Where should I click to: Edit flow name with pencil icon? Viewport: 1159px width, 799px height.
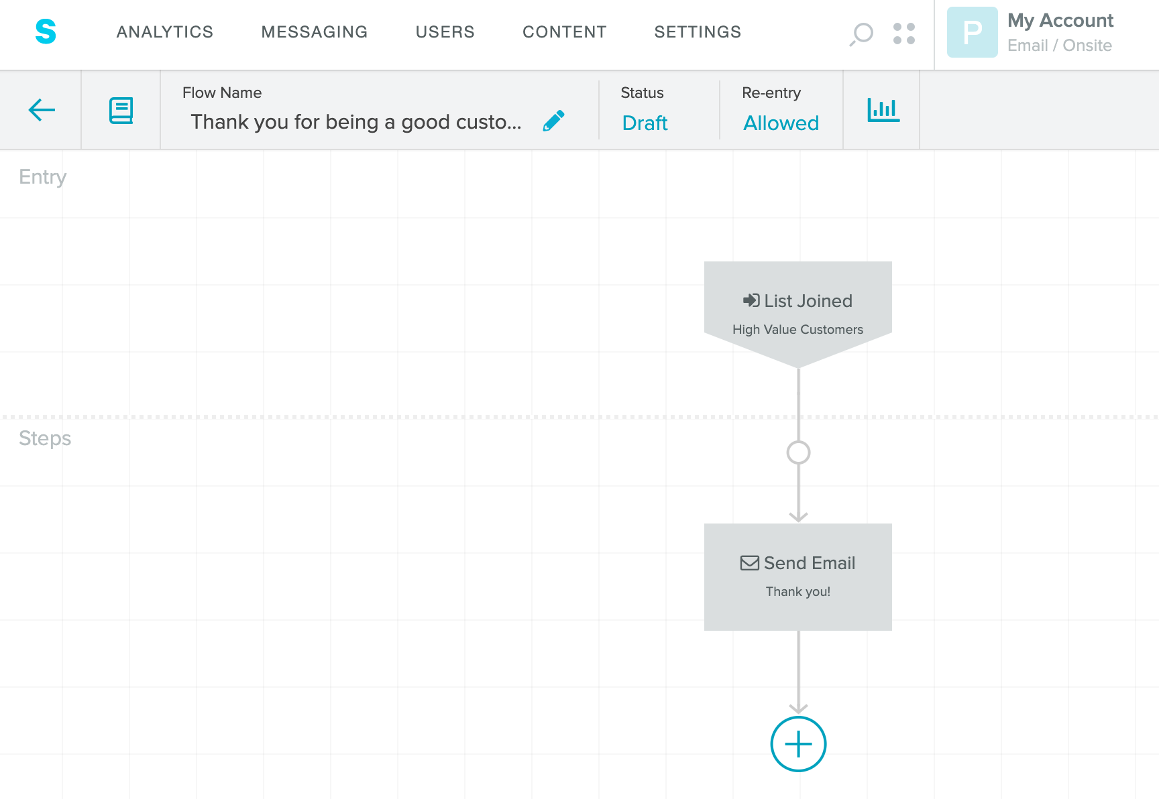point(553,121)
